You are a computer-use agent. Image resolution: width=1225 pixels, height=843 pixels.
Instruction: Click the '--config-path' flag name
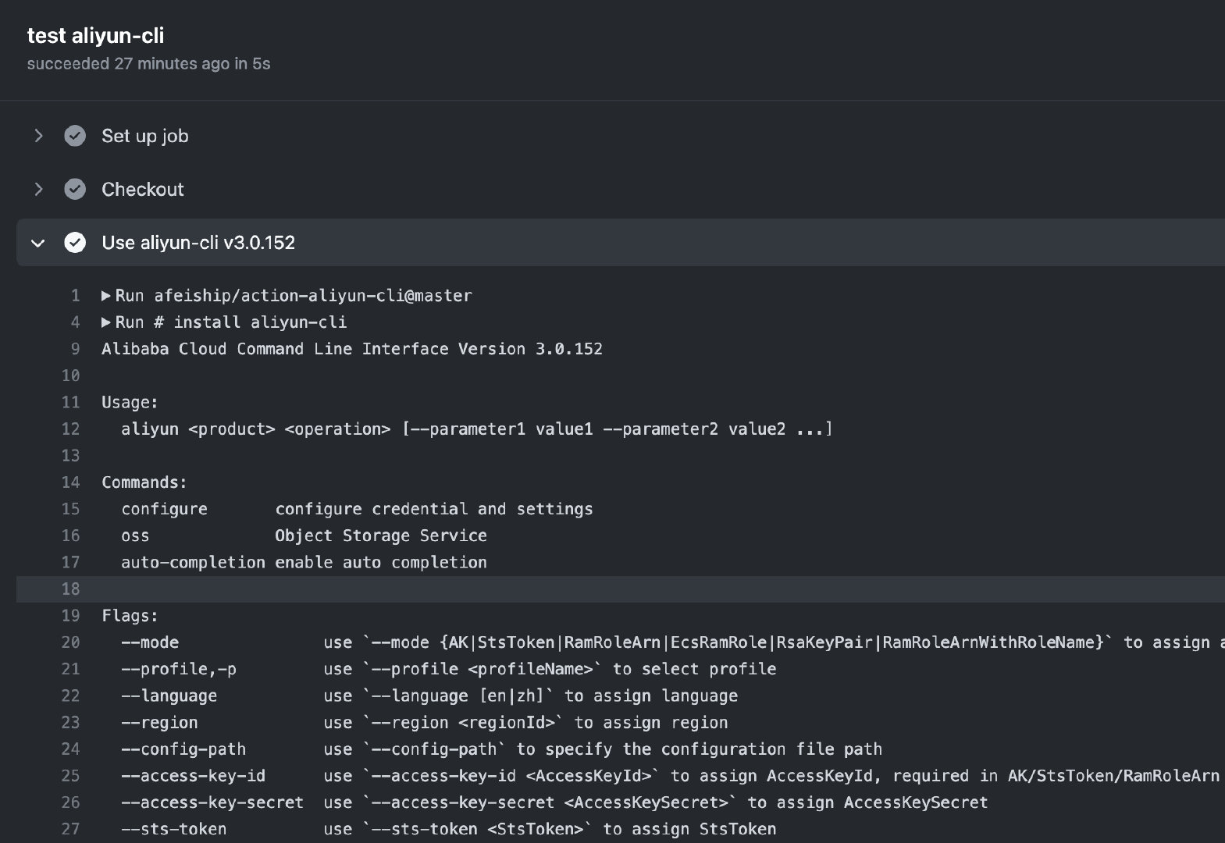(183, 749)
